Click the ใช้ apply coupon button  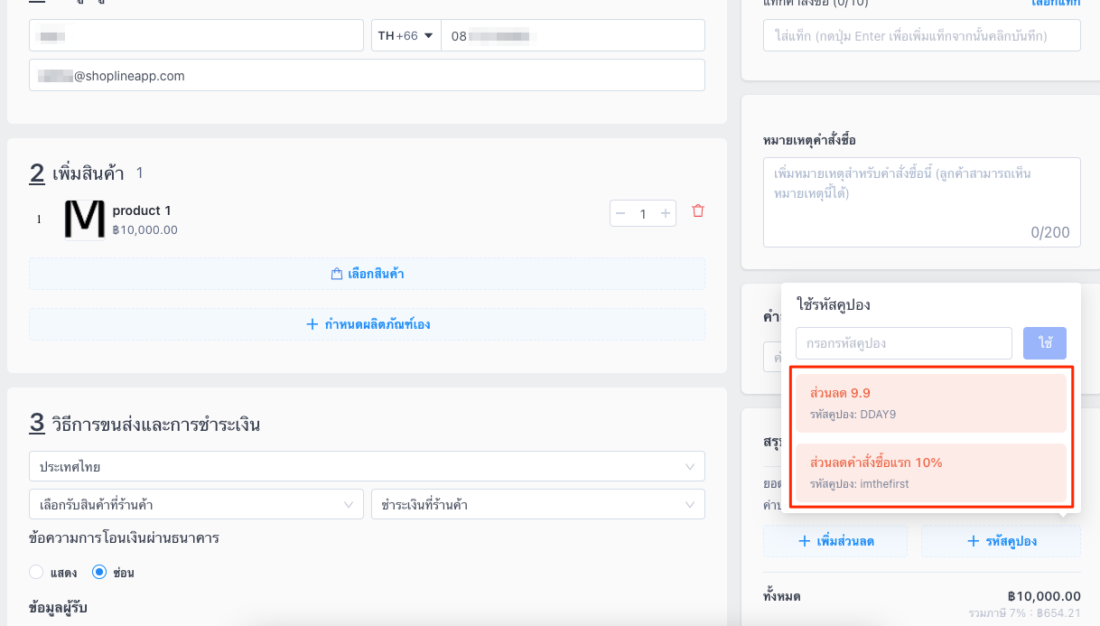point(1045,343)
